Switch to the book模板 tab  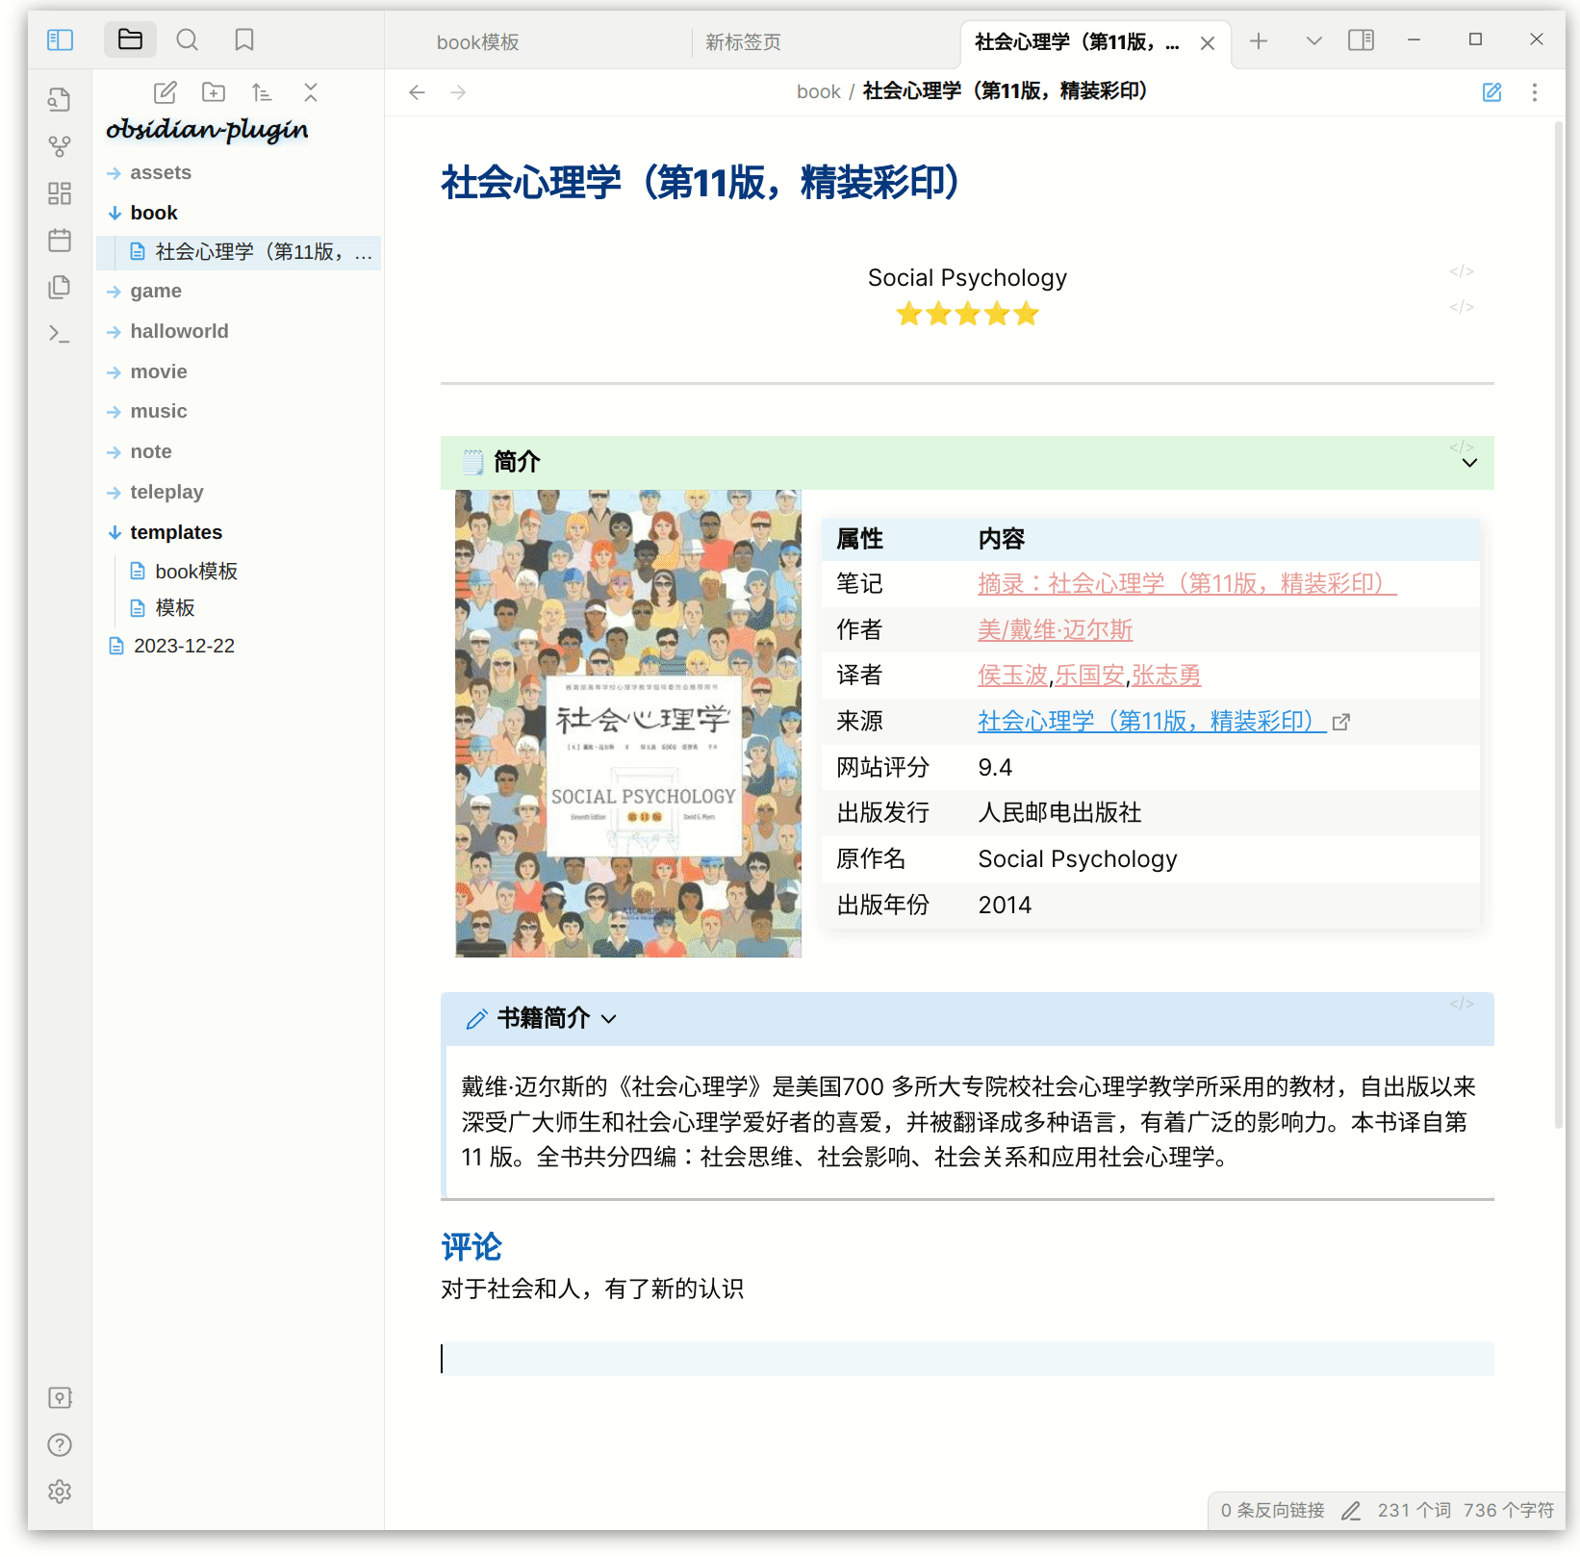pyautogui.click(x=477, y=41)
